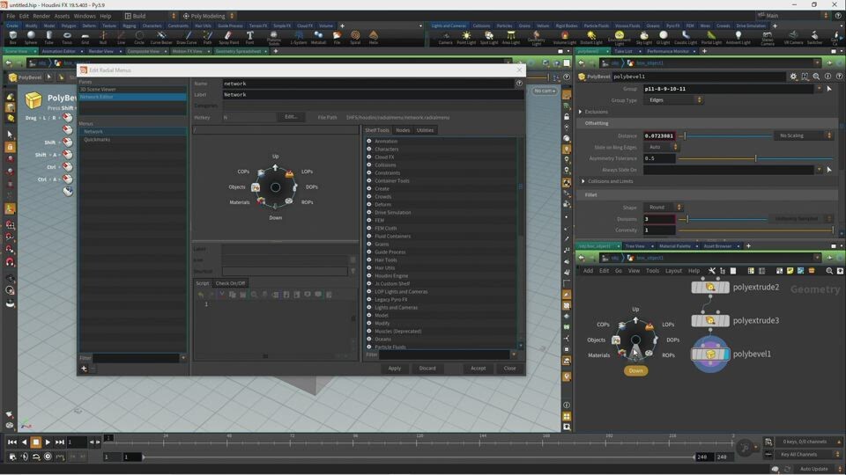
Task: Select the Spiral shelf tool
Action: (x=355, y=37)
